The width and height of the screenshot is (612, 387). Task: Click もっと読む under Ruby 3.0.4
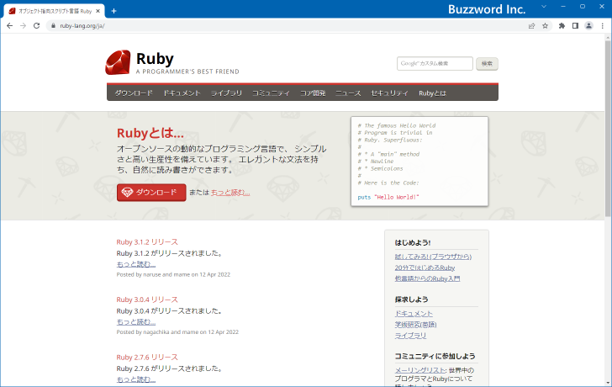pyautogui.click(x=136, y=321)
